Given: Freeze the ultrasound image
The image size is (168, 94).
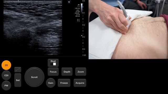Looking at the screenshot, I should (x=64, y=83).
